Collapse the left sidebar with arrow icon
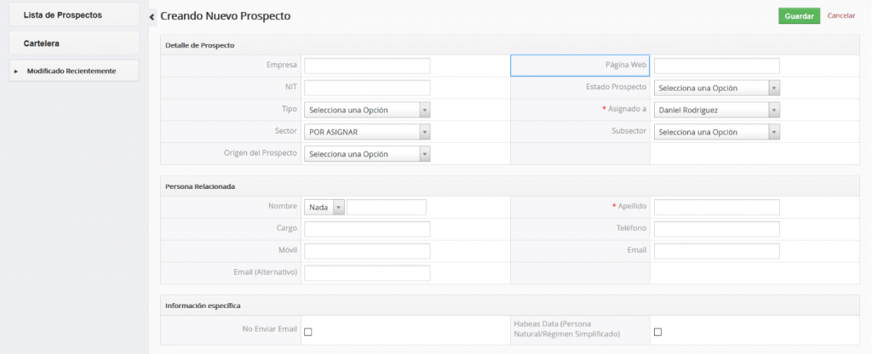This screenshot has height=354, width=872. tap(152, 17)
